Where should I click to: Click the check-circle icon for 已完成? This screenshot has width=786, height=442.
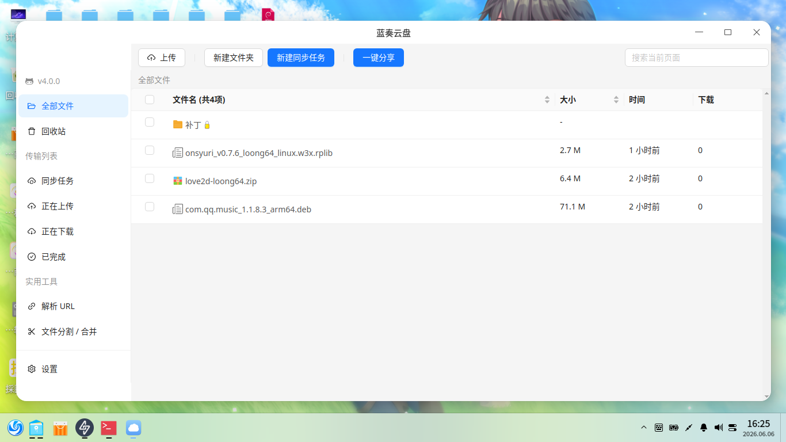32,257
